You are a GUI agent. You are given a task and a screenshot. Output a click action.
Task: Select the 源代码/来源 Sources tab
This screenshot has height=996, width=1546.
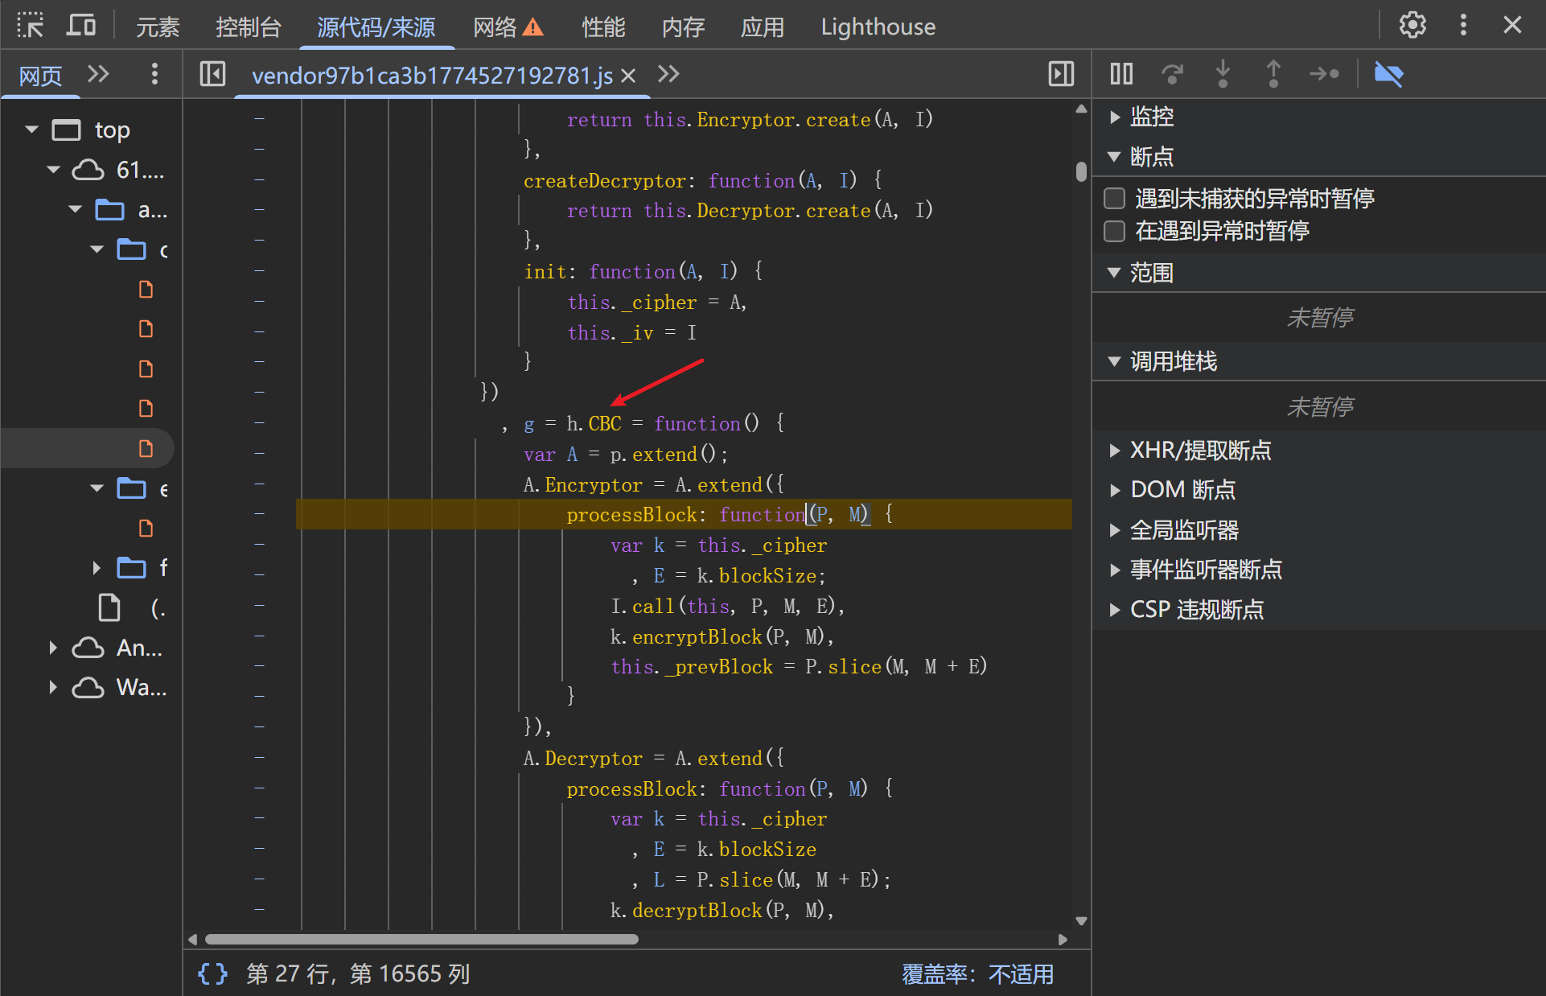376,27
